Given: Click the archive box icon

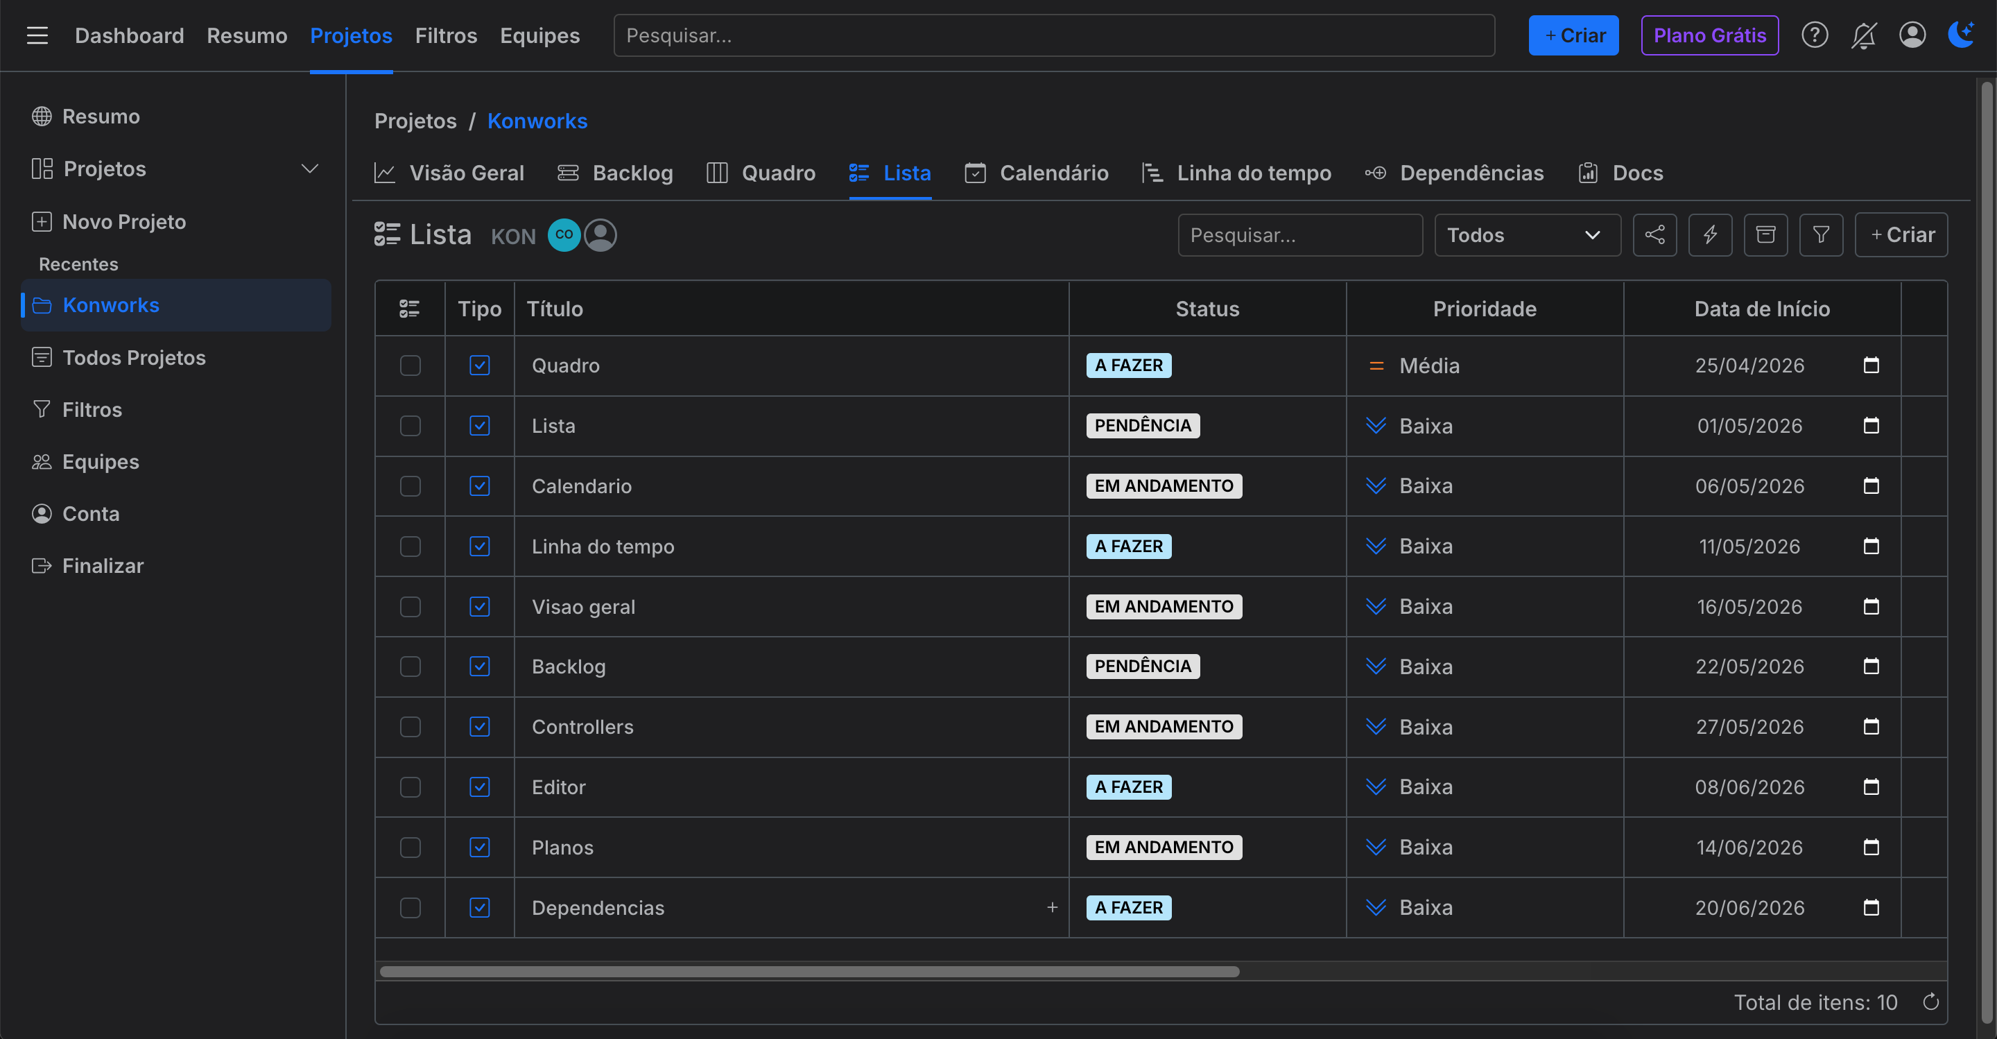Looking at the screenshot, I should coord(1765,235).
